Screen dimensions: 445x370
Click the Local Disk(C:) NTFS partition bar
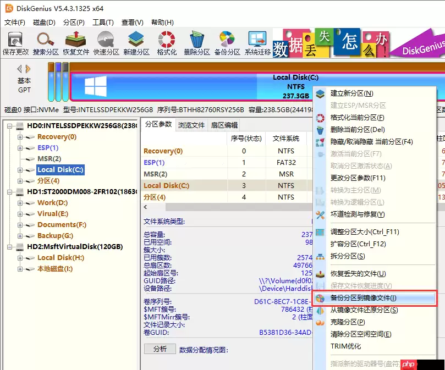[257, 86]
